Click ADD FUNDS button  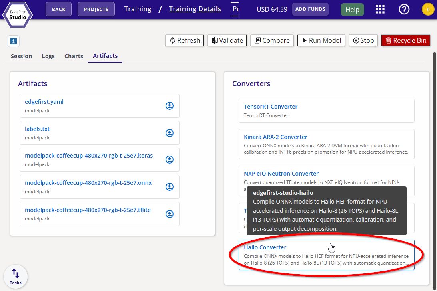pos(310,9)
